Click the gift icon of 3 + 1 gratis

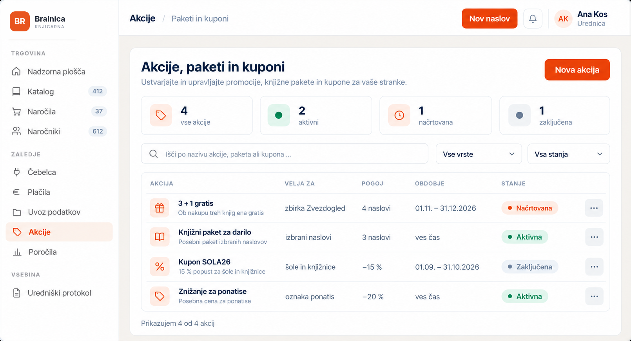[x=160, y=208]
